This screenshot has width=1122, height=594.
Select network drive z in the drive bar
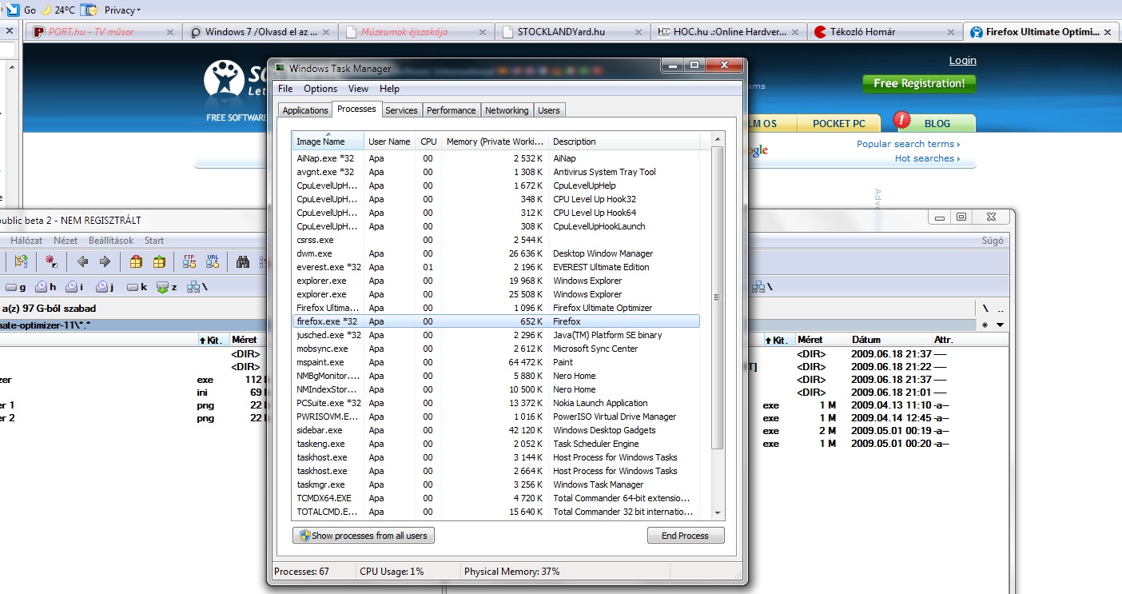167,287
